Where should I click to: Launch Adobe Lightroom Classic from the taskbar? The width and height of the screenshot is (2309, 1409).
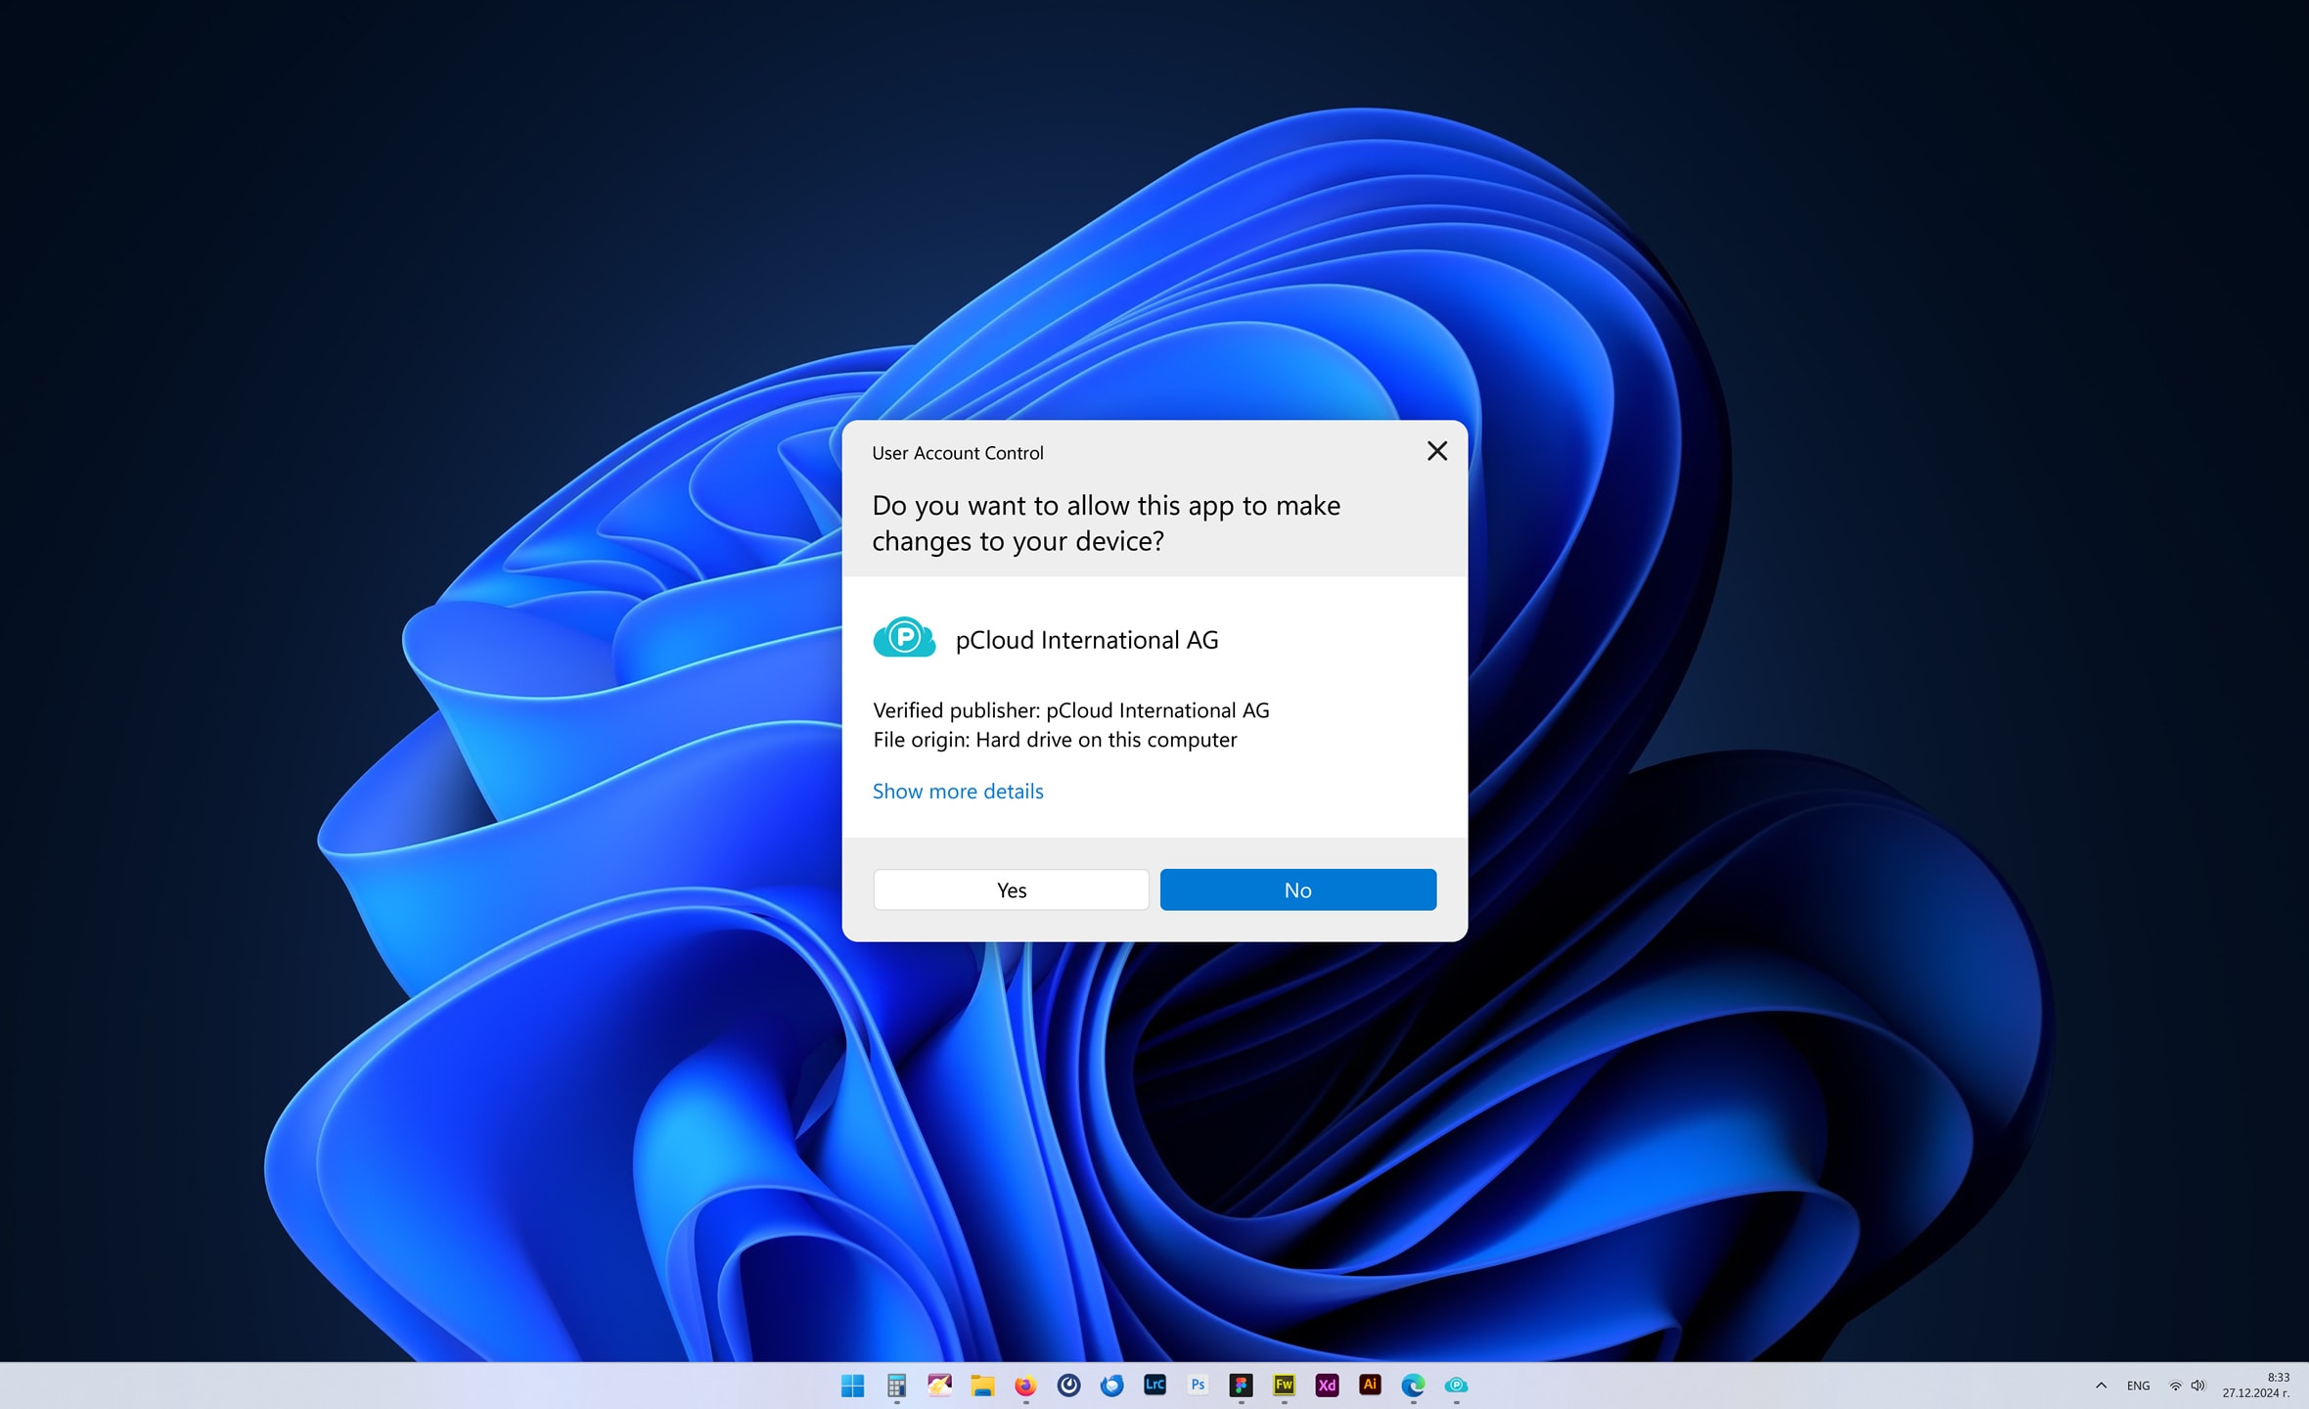[x=1154, y=1386]
